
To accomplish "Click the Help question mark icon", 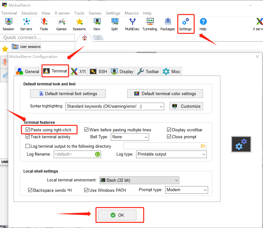I will (203, 25).
